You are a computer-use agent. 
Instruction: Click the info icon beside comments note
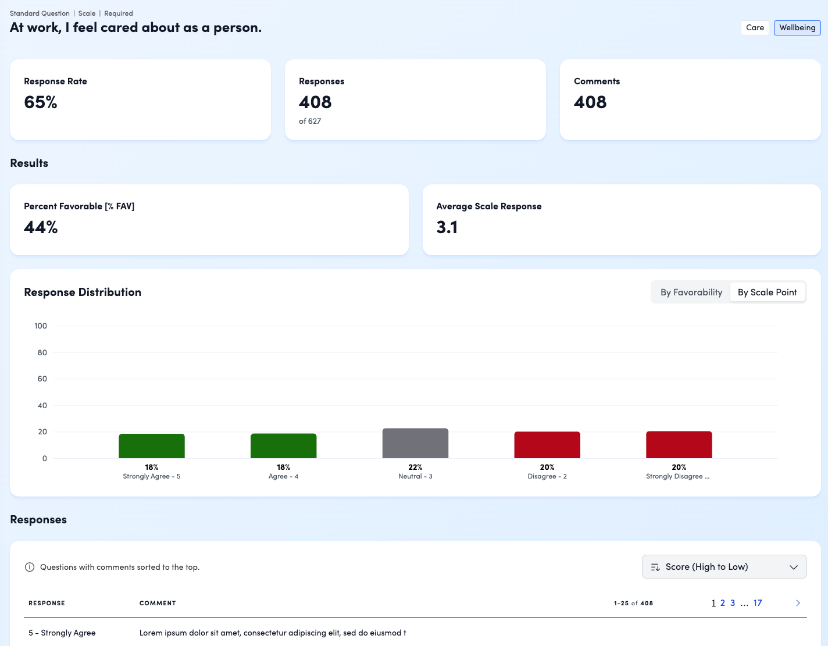point(30,567)
